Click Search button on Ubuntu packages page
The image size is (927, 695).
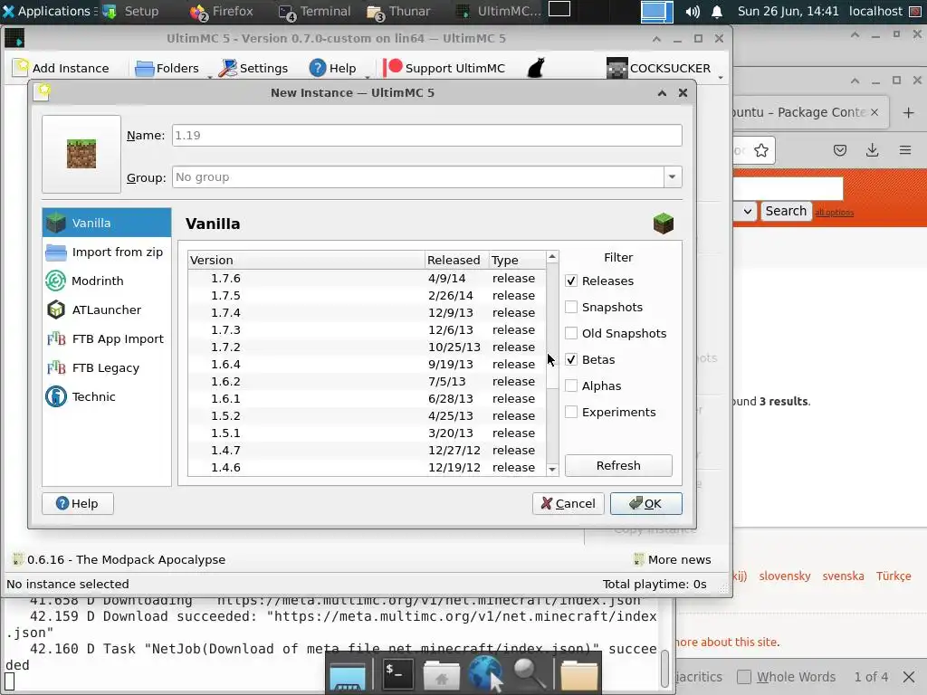(x=786, y=211)
